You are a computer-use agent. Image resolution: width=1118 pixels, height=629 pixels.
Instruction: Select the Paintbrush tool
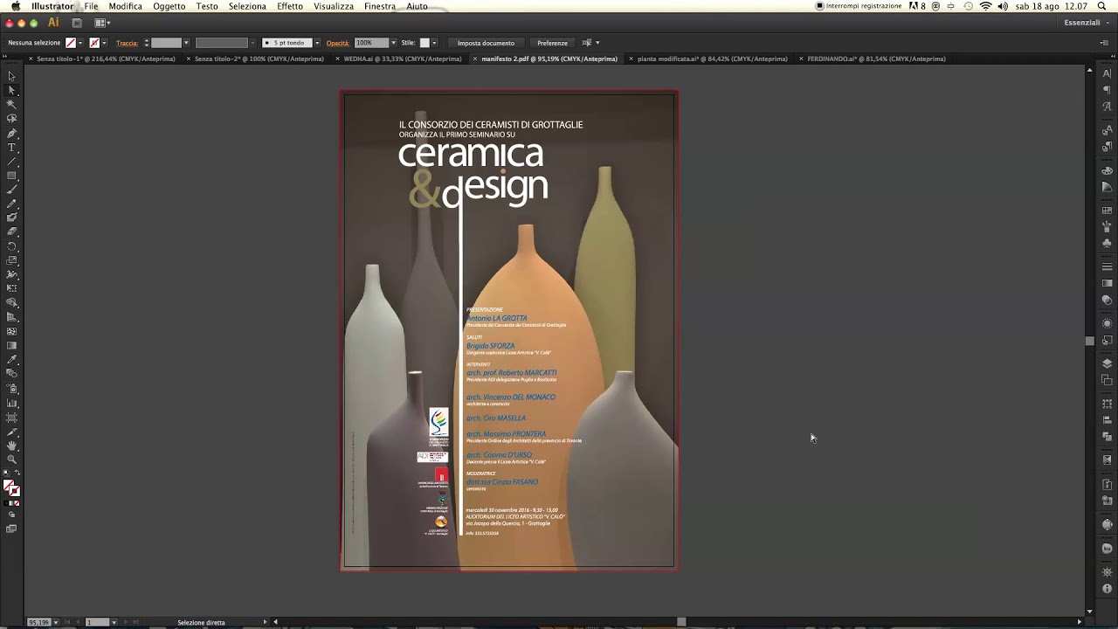click(11, 190)
